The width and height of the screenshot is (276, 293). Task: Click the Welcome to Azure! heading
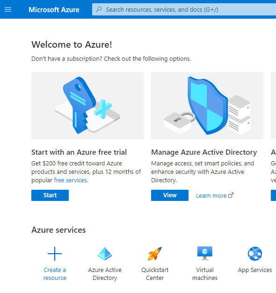[72, 44]
